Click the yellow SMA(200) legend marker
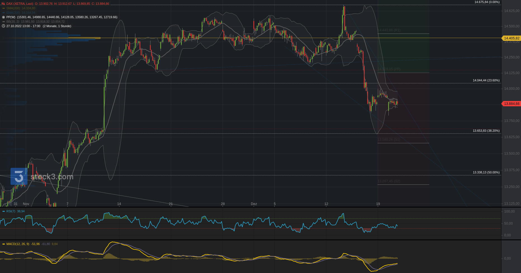Viewport: 521px width, 273px height. pos(3,8)
